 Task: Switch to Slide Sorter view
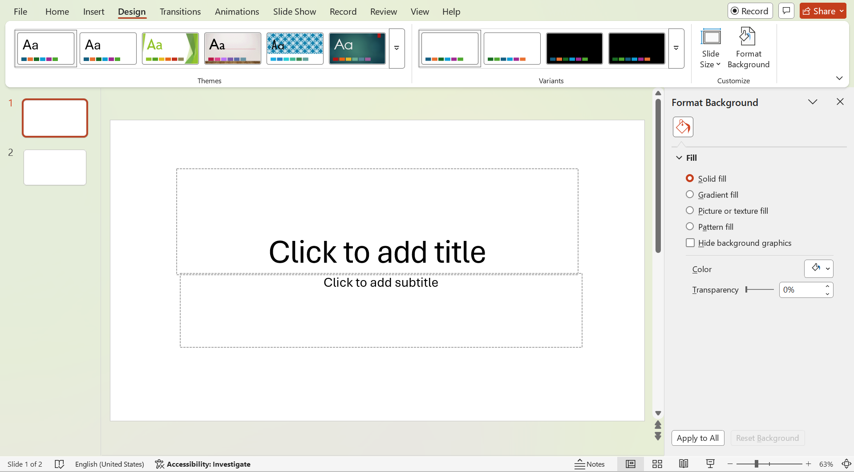657,464
